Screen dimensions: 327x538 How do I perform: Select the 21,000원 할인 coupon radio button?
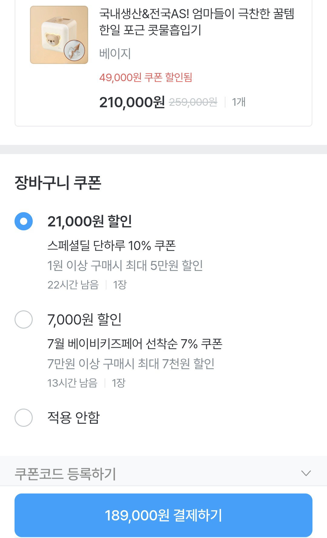24,221
